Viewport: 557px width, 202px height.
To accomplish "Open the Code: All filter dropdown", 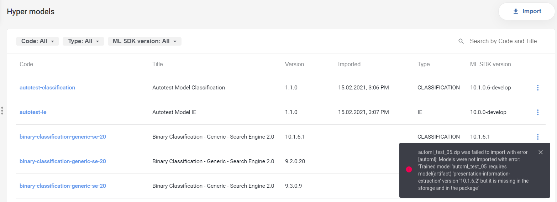I will [x=37, y=41].
